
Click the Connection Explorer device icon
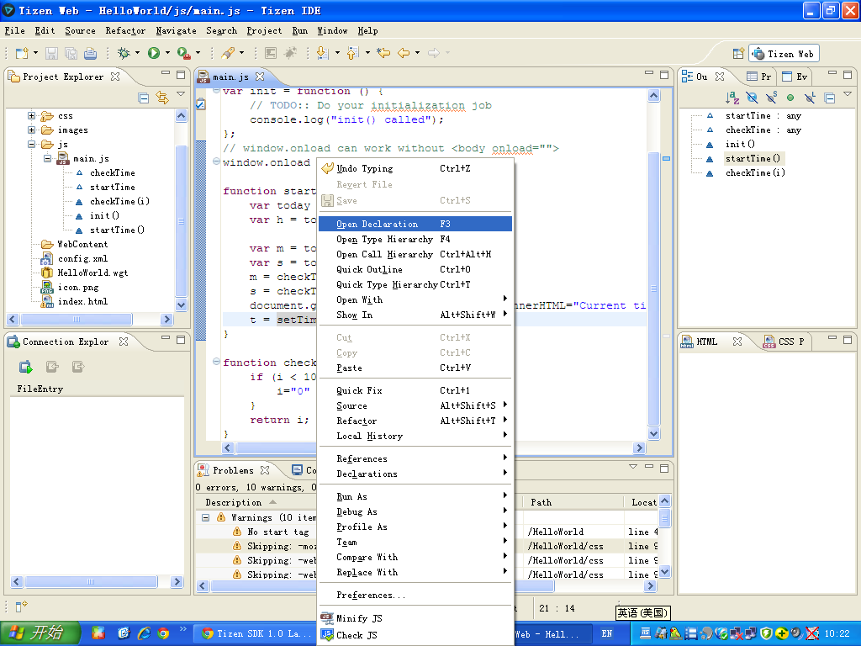(x=13, y=342)
